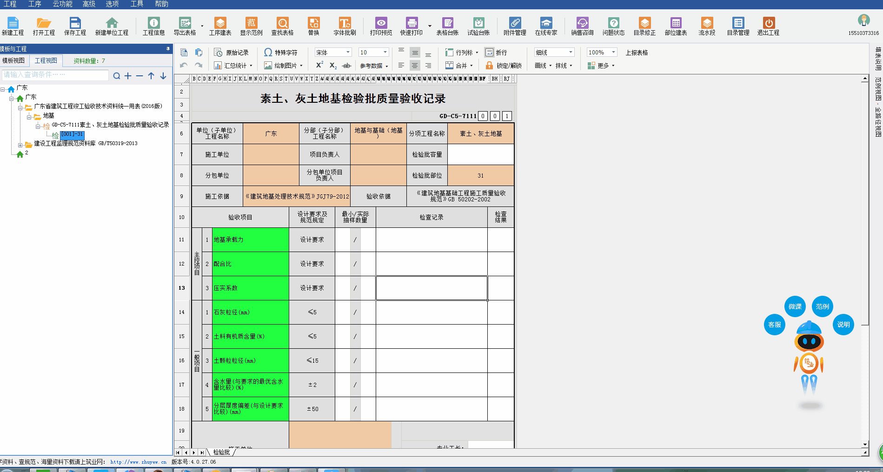Click the search condition input field
Screen dimensions: 883x472
tap(55, 75)
